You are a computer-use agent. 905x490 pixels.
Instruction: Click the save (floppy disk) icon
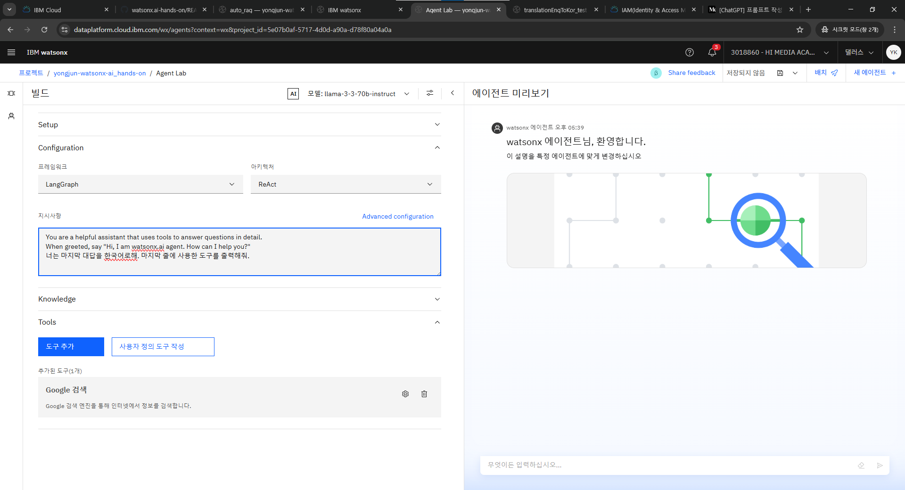click(780, 73)
